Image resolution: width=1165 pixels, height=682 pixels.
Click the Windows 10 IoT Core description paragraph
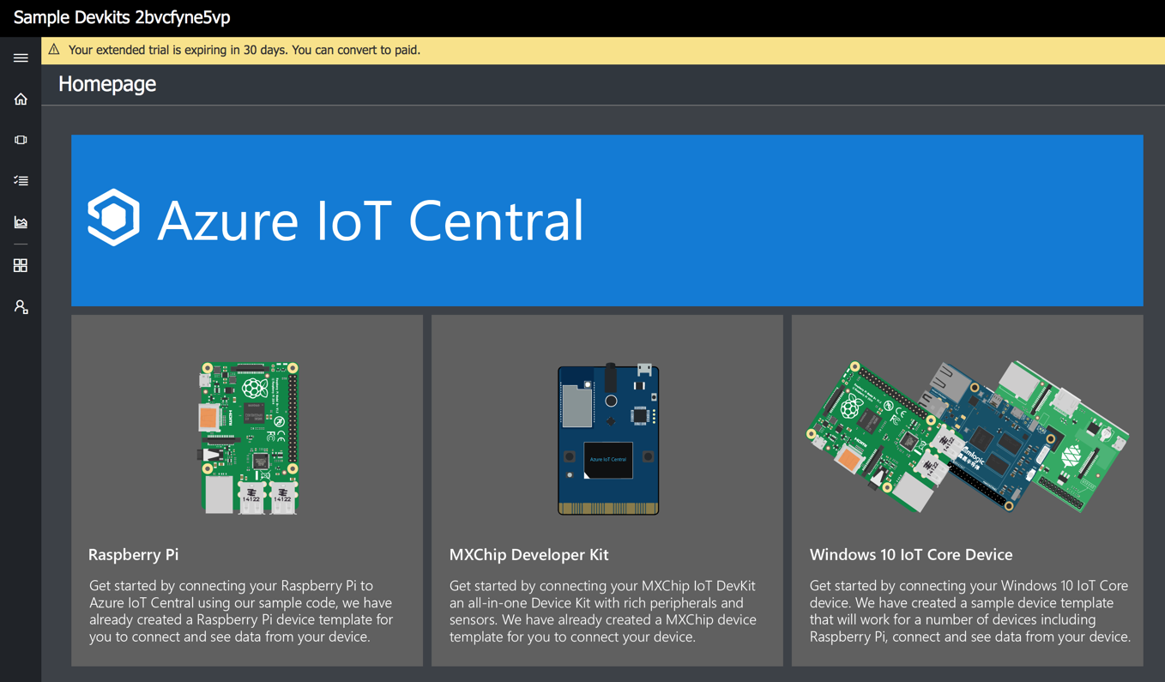[x=969, y=611]
